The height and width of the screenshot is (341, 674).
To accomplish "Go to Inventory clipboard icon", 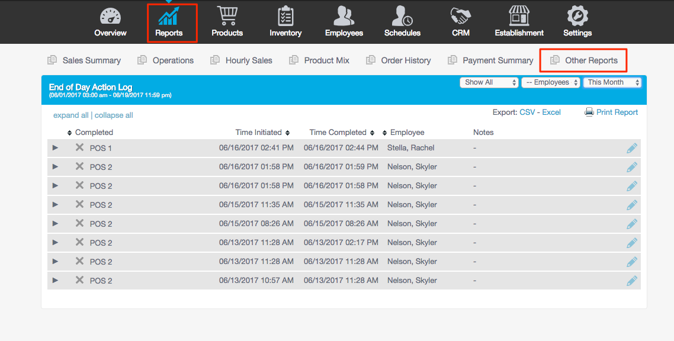I will click(285, 17).
